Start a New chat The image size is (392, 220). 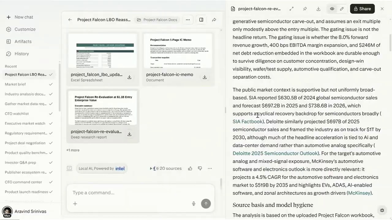click(x=20, y=17)
